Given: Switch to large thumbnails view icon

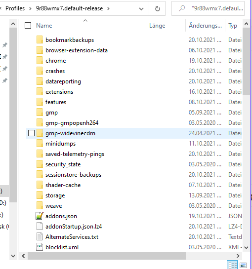Looking at the screenshot, I should 243,265.
